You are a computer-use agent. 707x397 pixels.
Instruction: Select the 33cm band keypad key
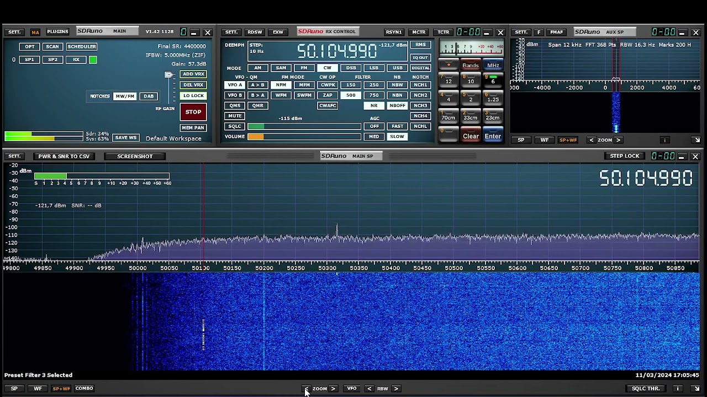(470, 116)
